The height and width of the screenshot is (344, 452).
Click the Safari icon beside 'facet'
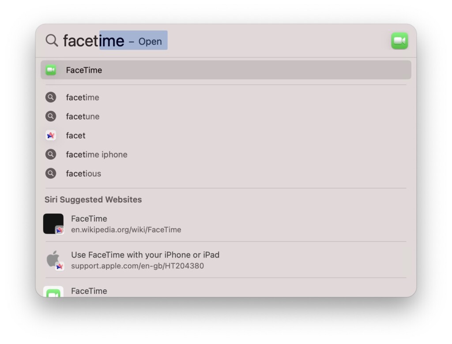click(51, 135)
